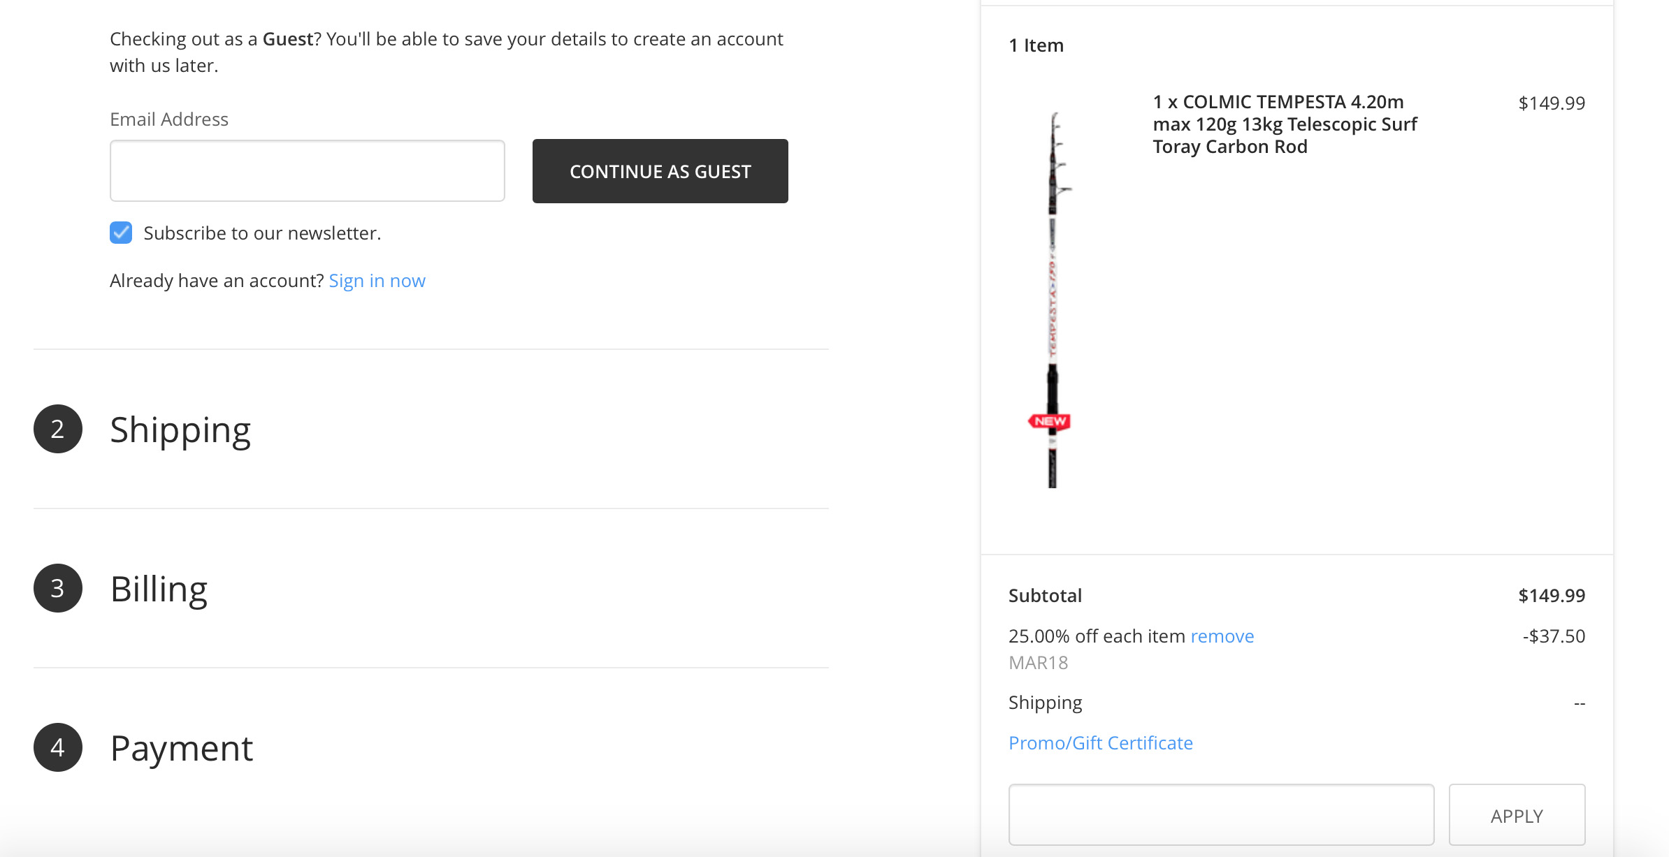Click the promo code input field

pyautogui.click(x=1221, y=814)
